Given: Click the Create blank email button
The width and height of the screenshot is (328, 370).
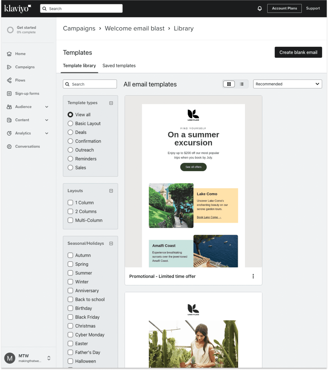Looking at the screenshot, I should (298, 52).
